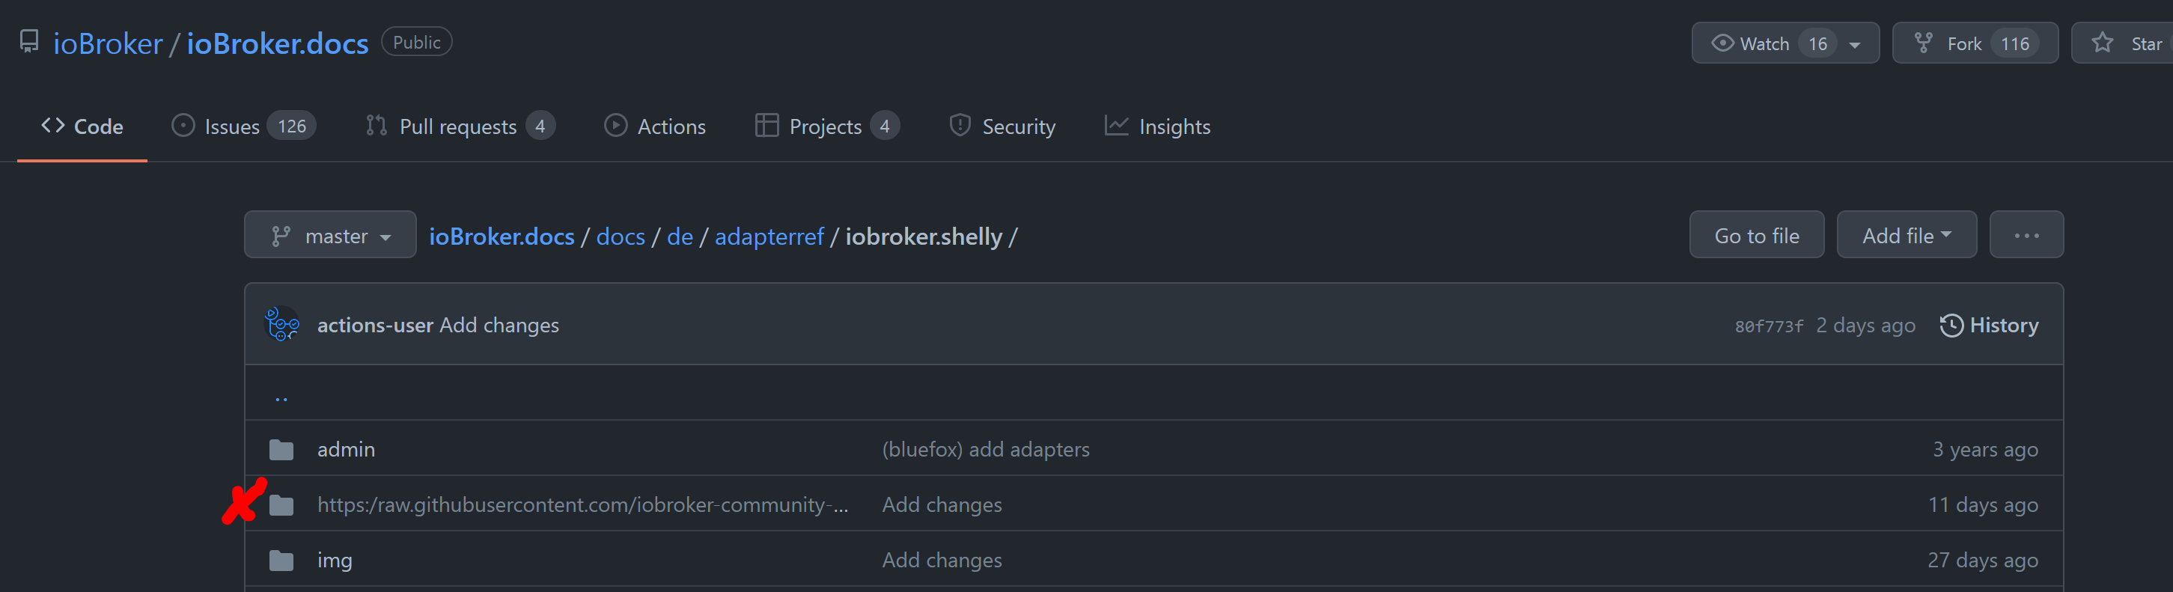Click the Fork icon
The height and width of the screenshot is (592, 2173).
tap(1923, 43)
